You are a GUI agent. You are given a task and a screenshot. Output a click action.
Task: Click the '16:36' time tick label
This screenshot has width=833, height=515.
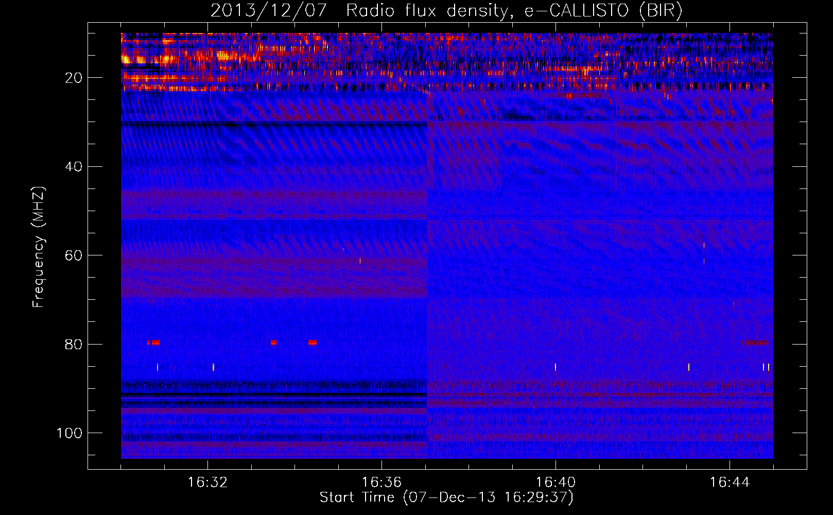click(381, 483)
